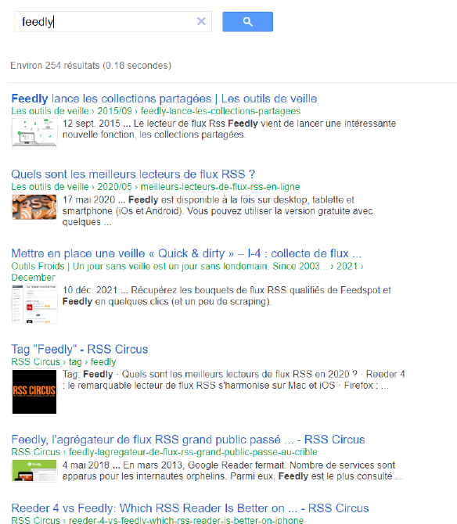Open 'Feedly lance les collections partagées' result
Viewport: 457px width, 524px height.
164,99
